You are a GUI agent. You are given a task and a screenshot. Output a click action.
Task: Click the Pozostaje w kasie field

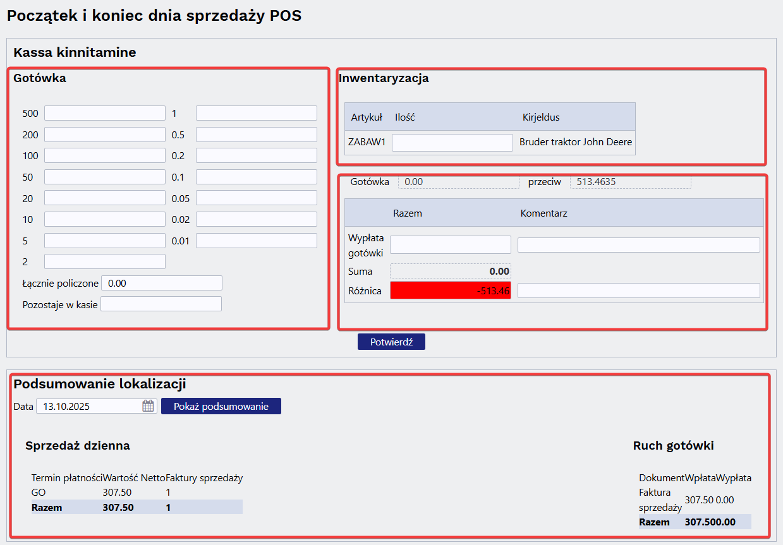pyautogui.click(x=161, y=304)
